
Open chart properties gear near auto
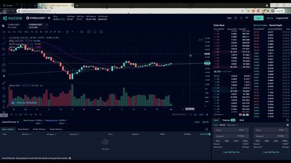(x=207, y=115)
